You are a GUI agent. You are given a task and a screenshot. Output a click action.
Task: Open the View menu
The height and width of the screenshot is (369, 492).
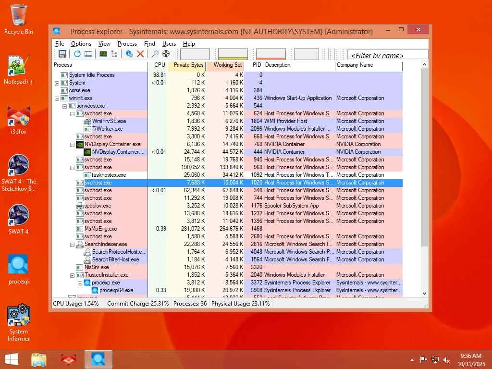tap(104, 44)
